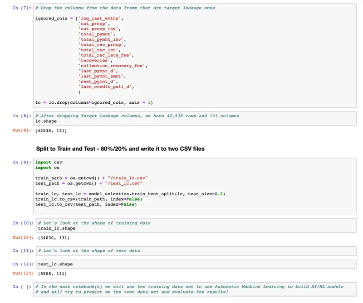Click the lc.drop(columns=ignored_cols, axis = 1) line
The height and width of the screenshot is (303, 363).
[x=94, y=103]
